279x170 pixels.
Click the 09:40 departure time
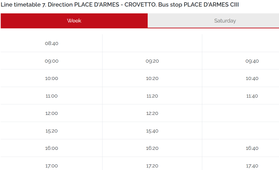click(x=252, y=61)
